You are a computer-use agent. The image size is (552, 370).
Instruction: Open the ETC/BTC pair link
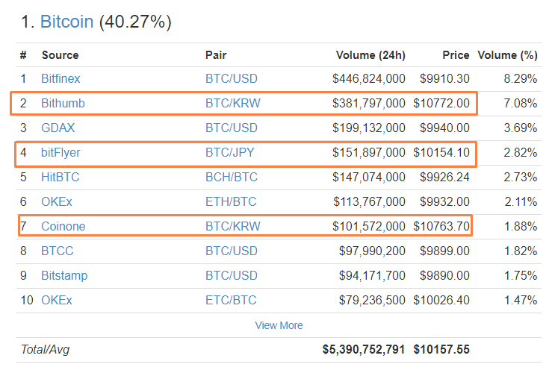coord(231,300)
